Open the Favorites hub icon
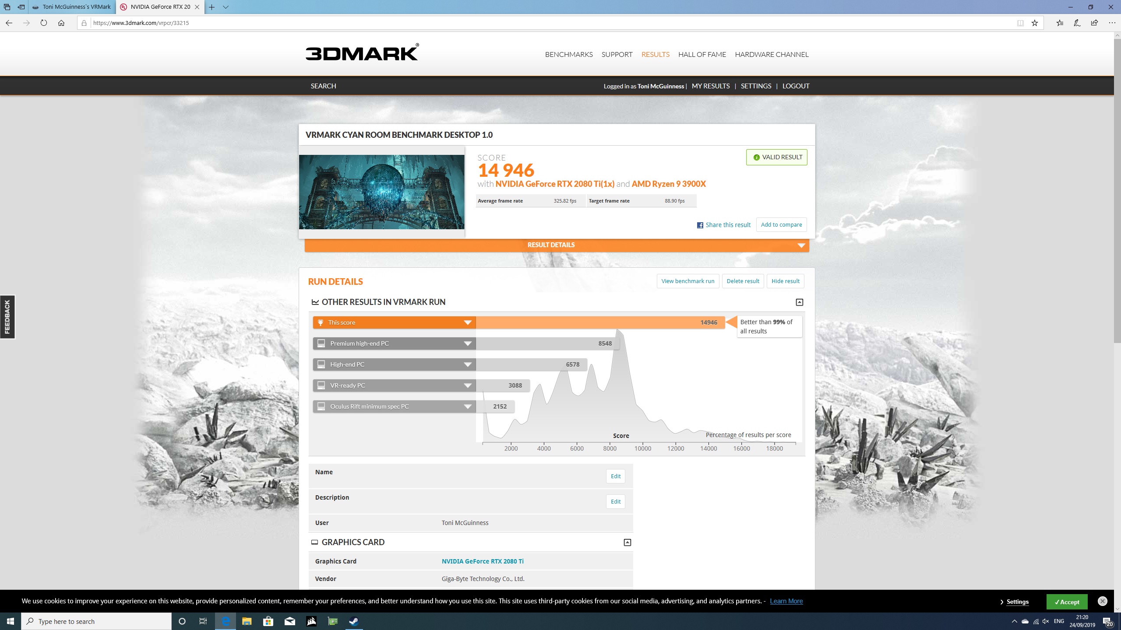1121x630 pixels. pos(1060,23)
